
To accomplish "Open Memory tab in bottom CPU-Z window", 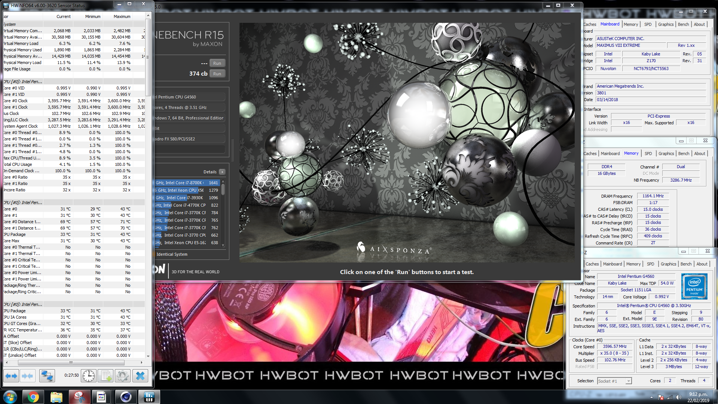I will [633, 264].
